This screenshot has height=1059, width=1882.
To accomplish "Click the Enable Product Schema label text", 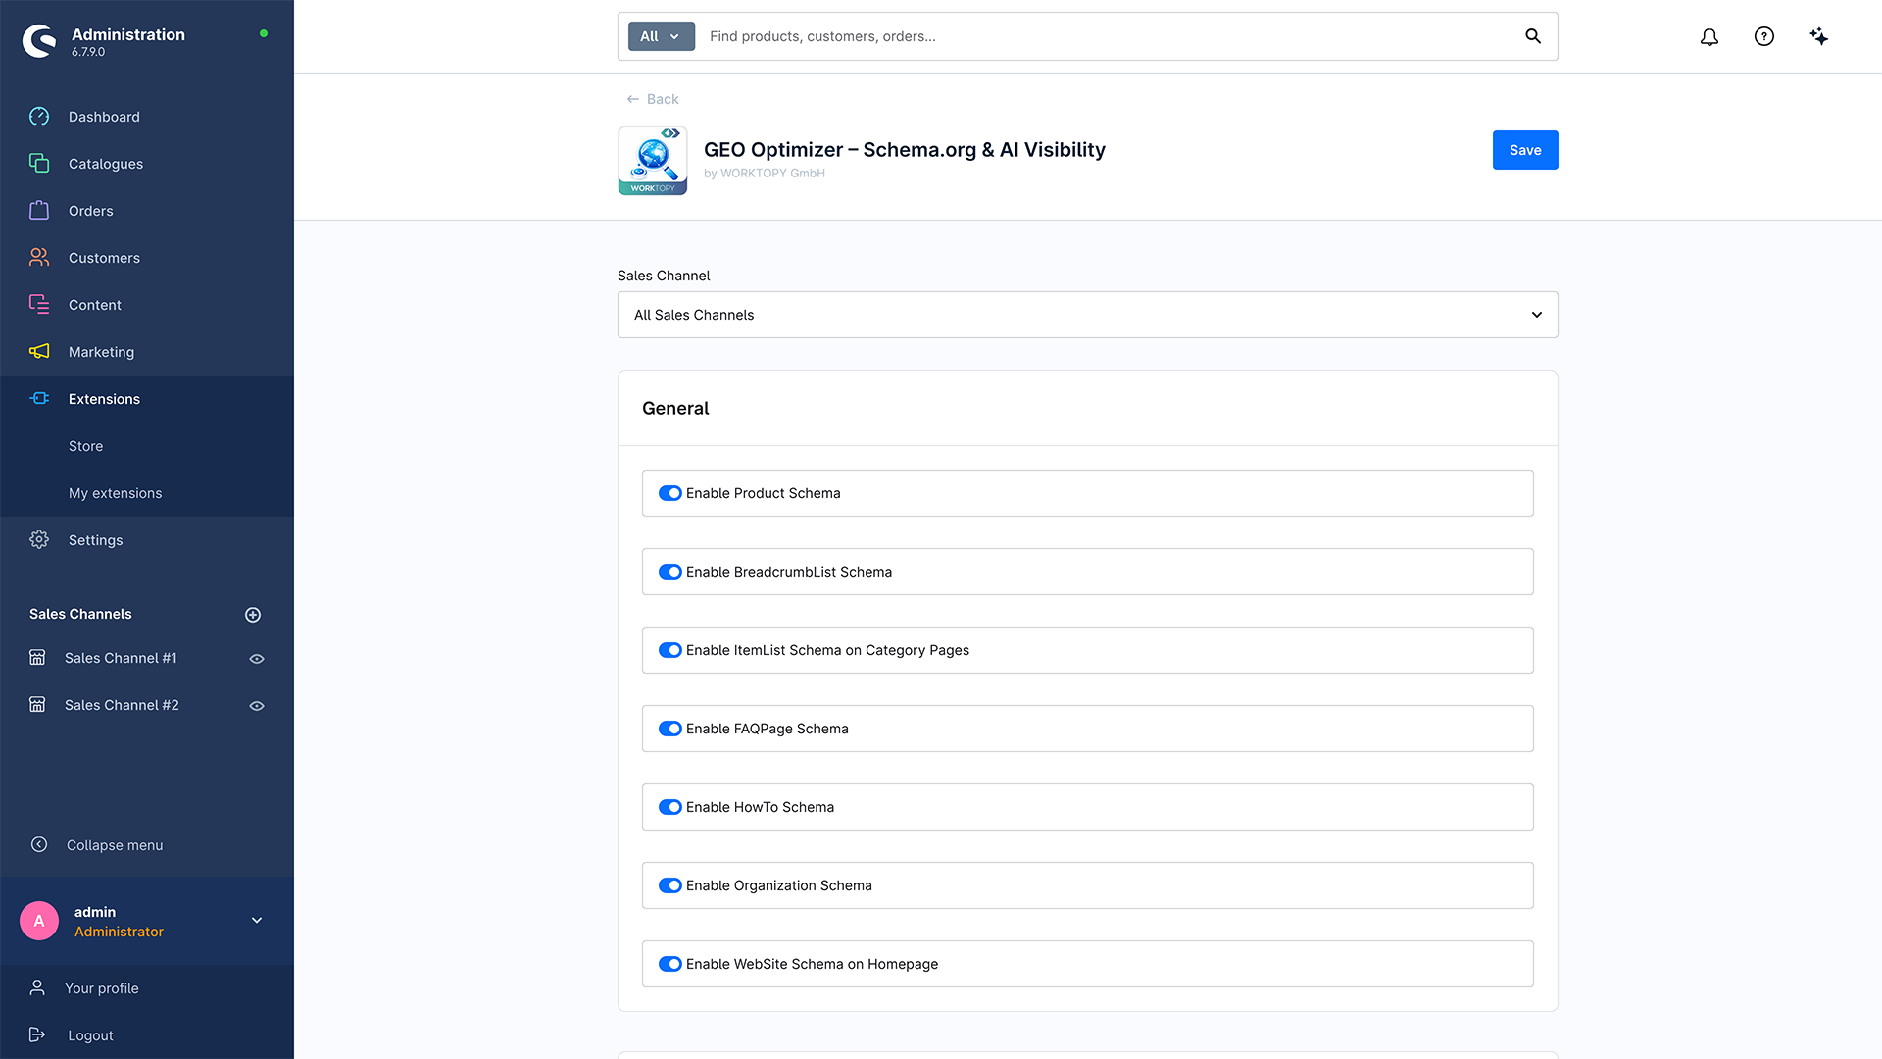I will point(764,493).
